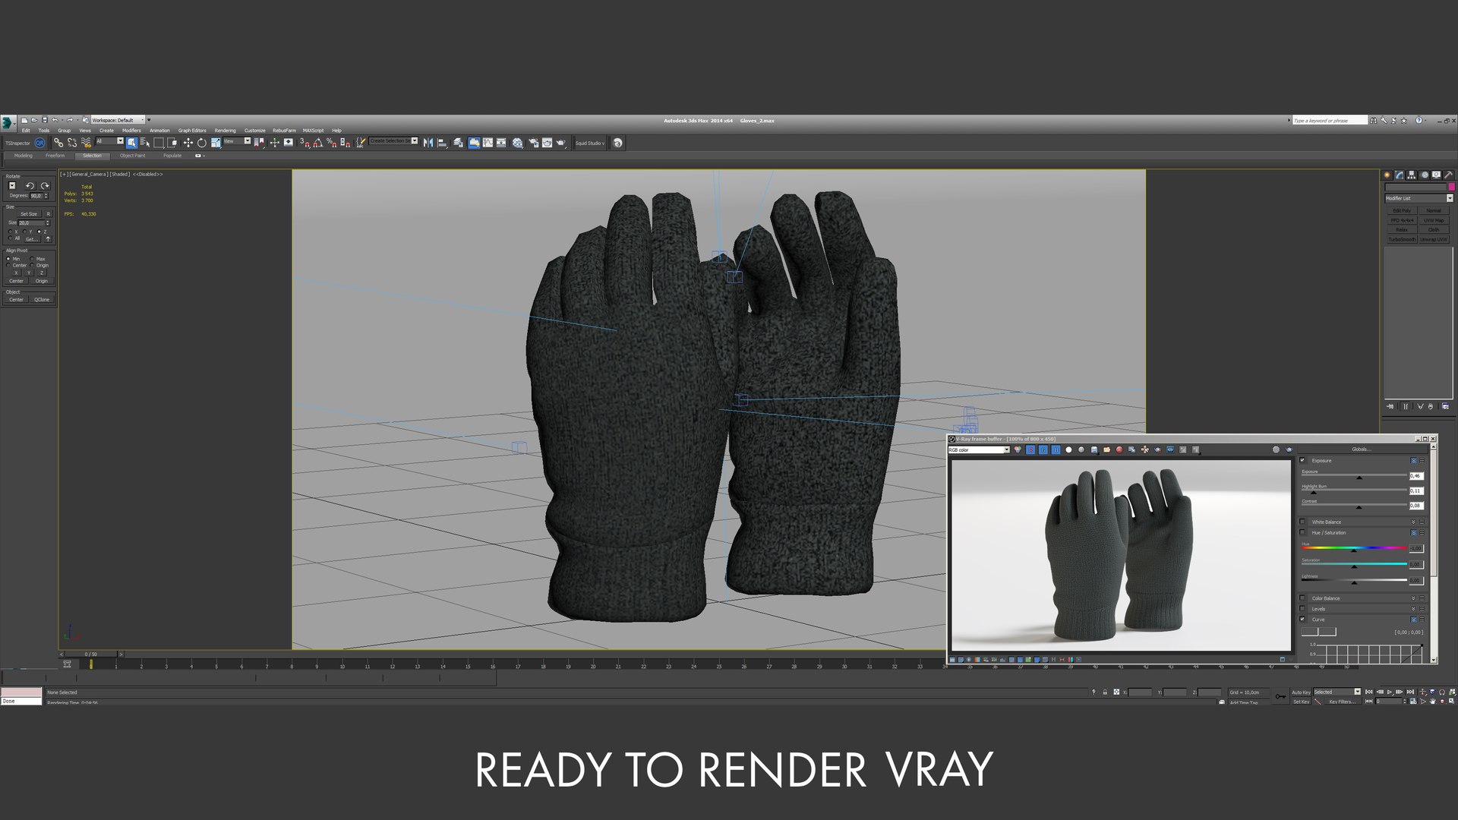
Task: Click the TurboSmooth modifier button
Action: (1402, 239)
